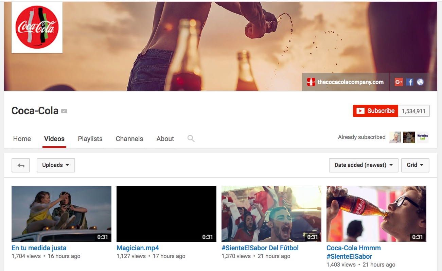Screen dimensions: 442x271
Task: Play the football fans video thumbnail
Action: pos(271,214)
